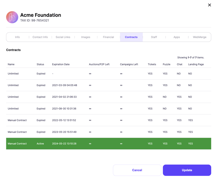Open the Apps tab
Image resolution: width=218 pixels, height=180 pixels.
click(x=177, y=37)
